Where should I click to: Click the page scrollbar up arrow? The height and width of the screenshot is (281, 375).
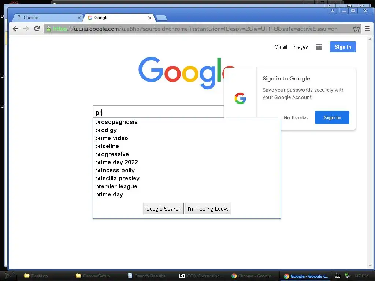click(x=370, y=39)
